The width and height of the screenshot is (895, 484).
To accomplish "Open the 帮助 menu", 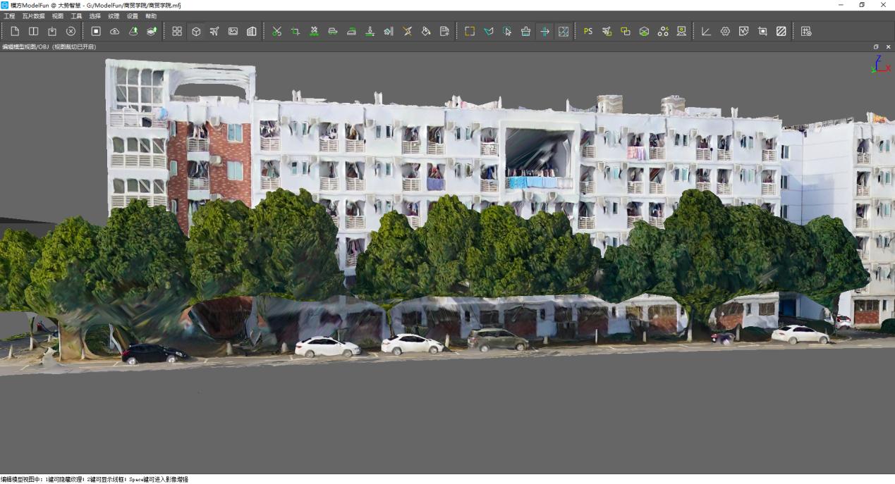I will (151, 15).
